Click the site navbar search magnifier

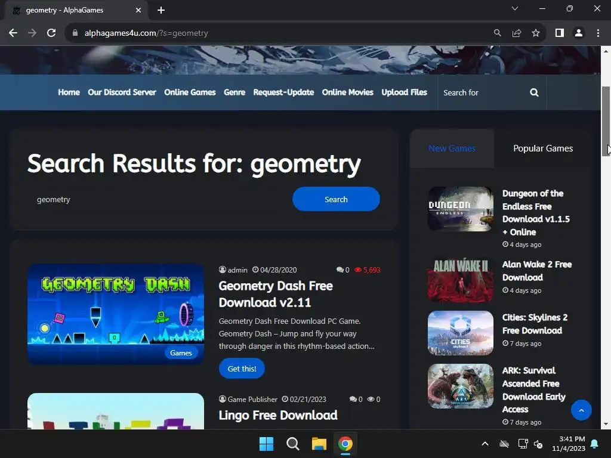click(534, 92)
